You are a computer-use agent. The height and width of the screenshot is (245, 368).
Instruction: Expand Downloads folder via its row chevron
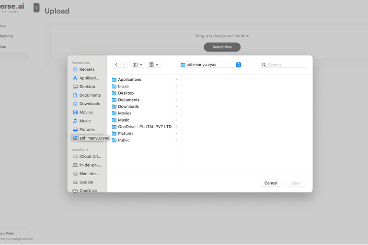[x=176, y=106]
